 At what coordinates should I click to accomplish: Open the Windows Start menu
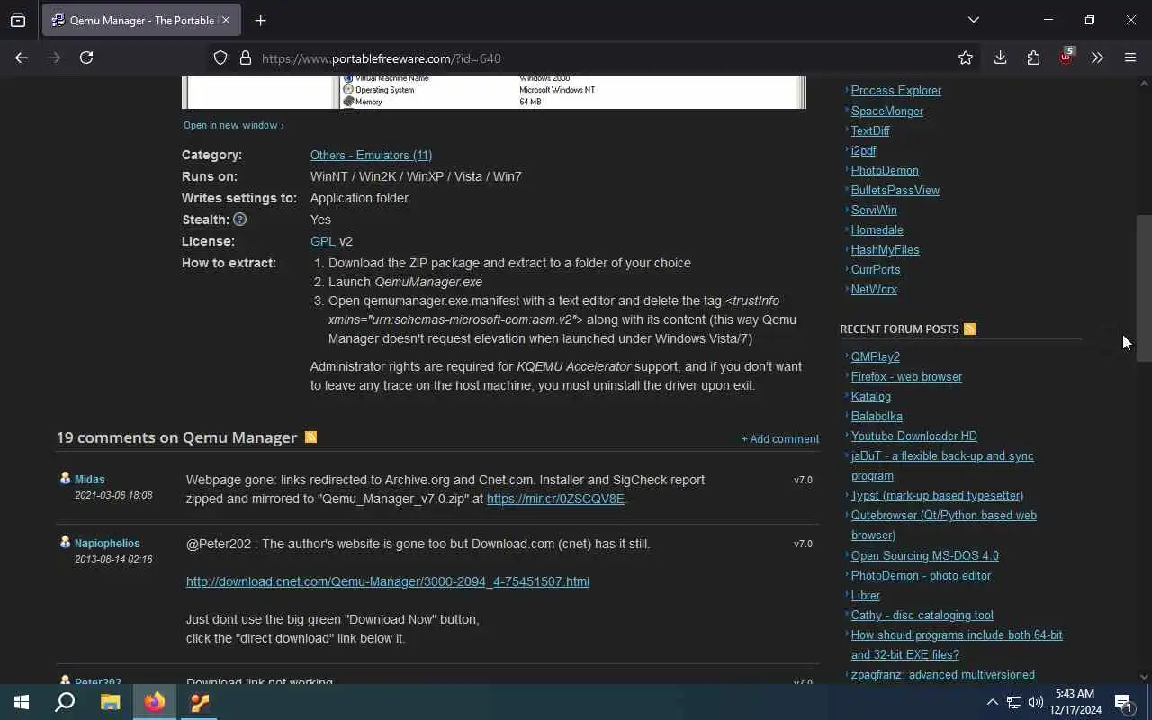pyautogui.click(x=22, y=702)
